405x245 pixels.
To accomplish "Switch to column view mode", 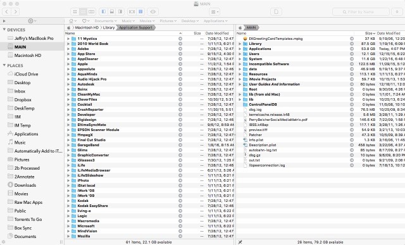I will pyautogui.click(x=91, y=11).
